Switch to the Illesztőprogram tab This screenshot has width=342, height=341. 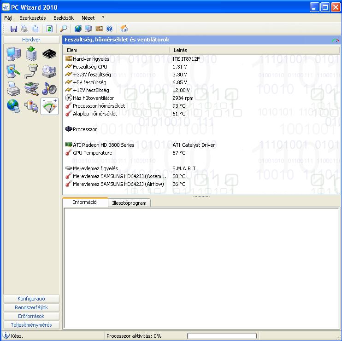pyautogui.click(x=129, y=203)
